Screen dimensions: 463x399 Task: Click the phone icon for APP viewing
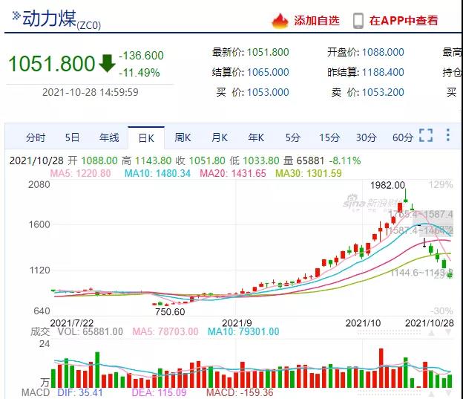pos(358,21)
